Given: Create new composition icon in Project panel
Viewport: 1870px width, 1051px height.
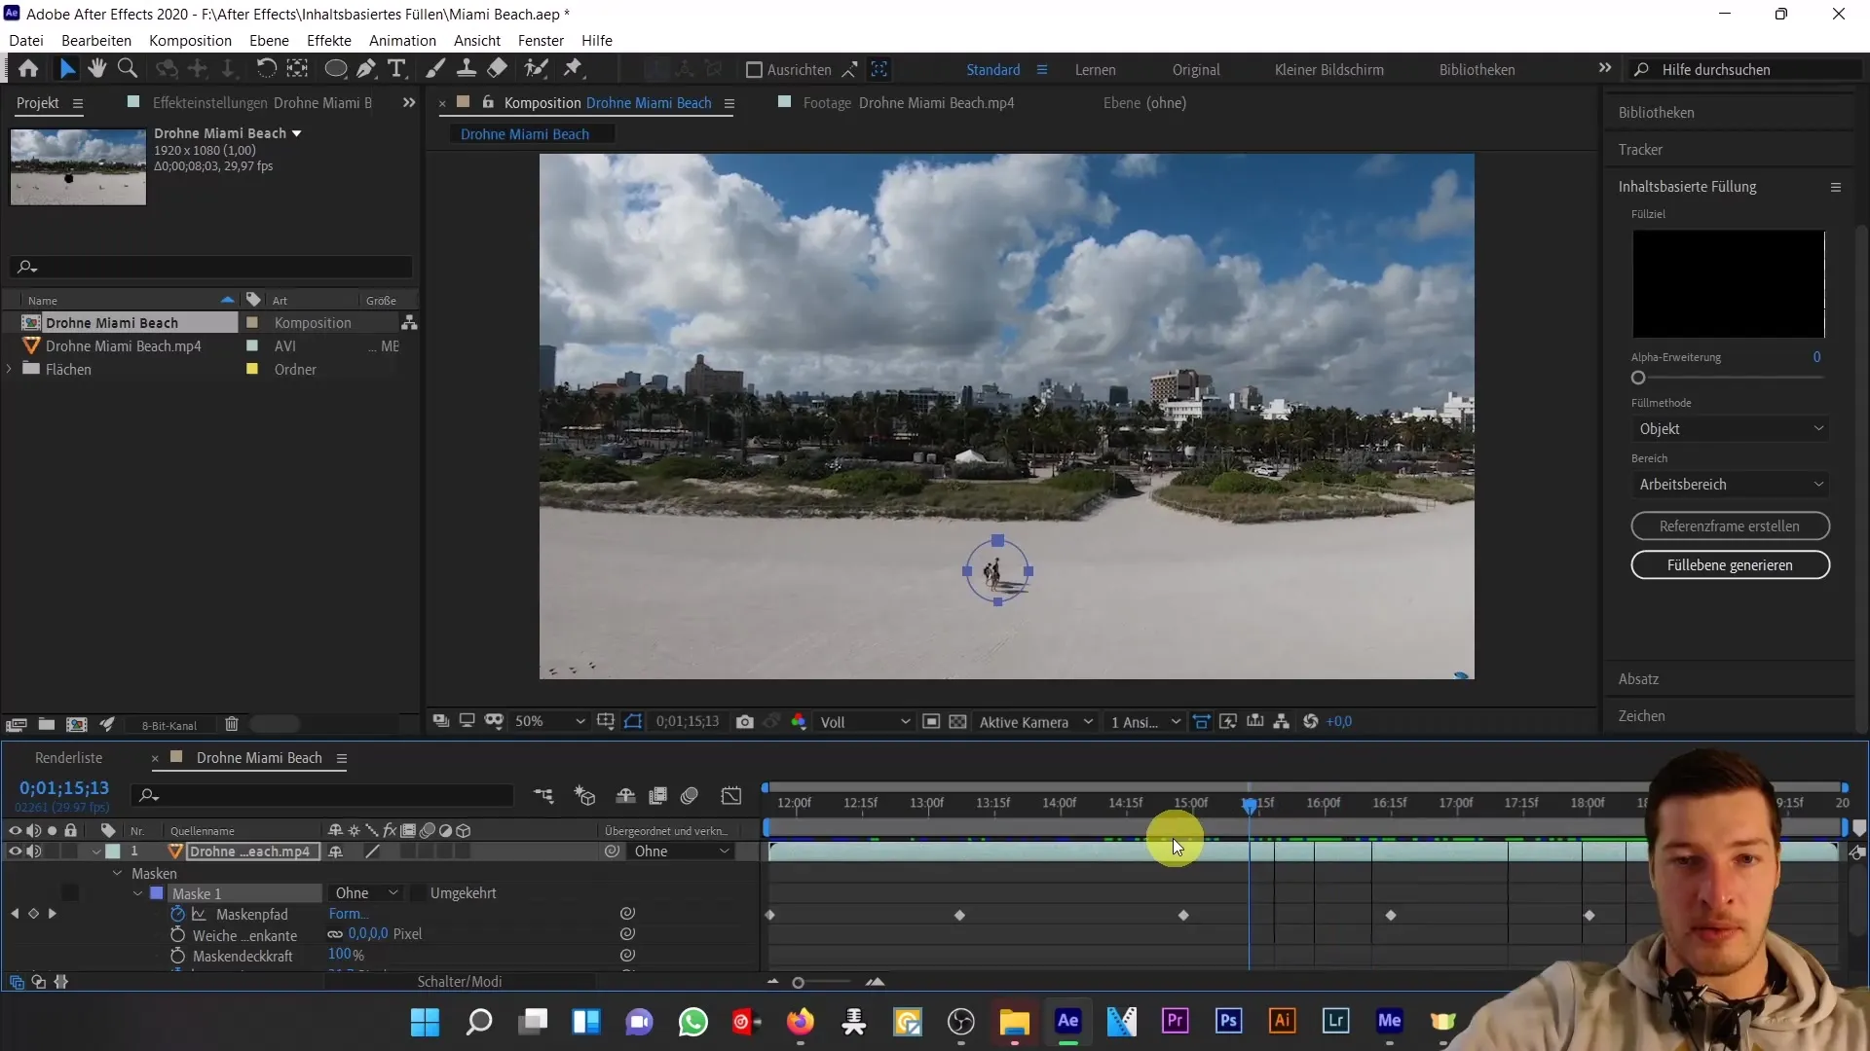Looking at the screenshot, I should click(x=77, y=725).
